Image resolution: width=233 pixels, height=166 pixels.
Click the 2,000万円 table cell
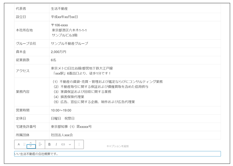click(59, 52)
